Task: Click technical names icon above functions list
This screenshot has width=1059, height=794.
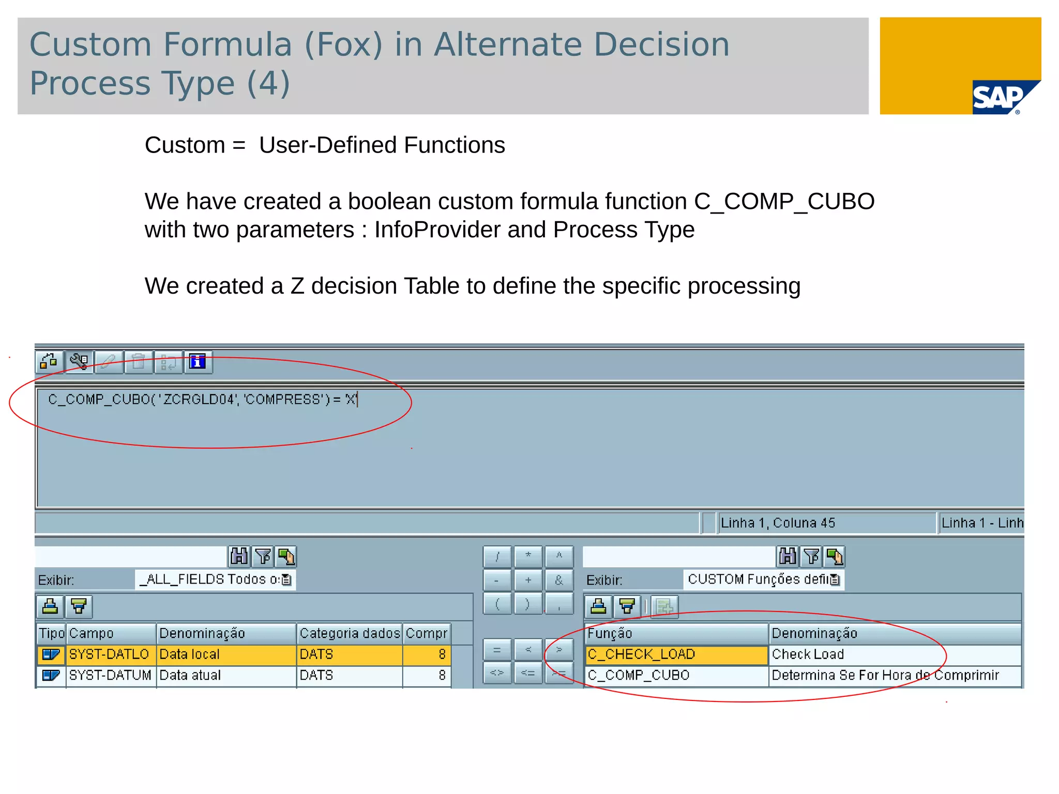Action: pyautogui.click(x=835, y=556)
